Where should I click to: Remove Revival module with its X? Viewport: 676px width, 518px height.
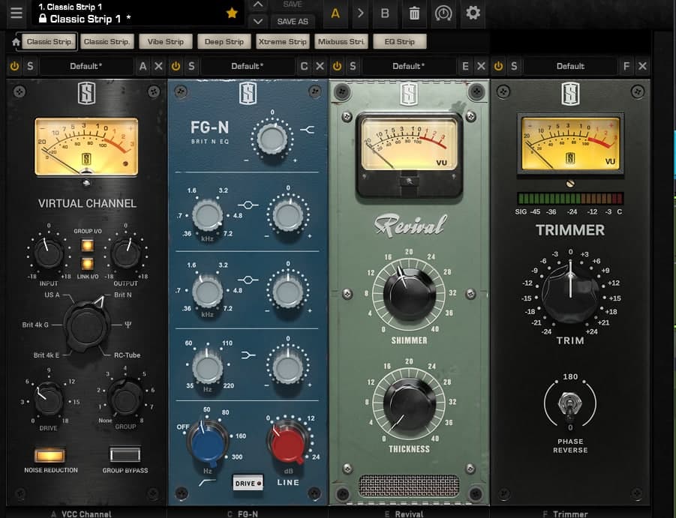pos(481,66)
